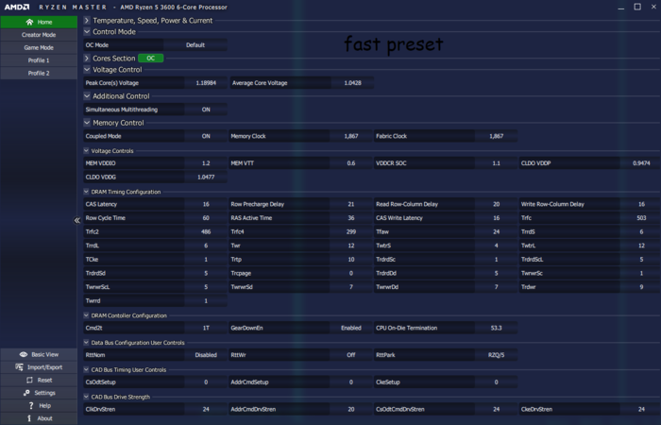The image size is (661, 425).
Task: Click Row Precharge Delay value 21
Action: tap(350, 204)
